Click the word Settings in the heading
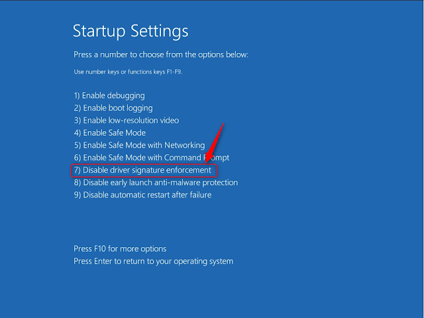424x318 pixels. tap(160, 31)
